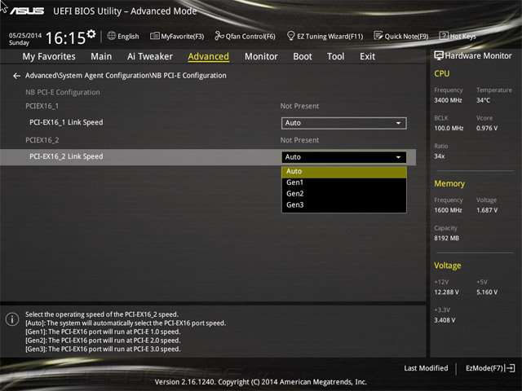
Task: Open PCI-EX16_1 Link Speed dropdown
Action: pos(344,123)
